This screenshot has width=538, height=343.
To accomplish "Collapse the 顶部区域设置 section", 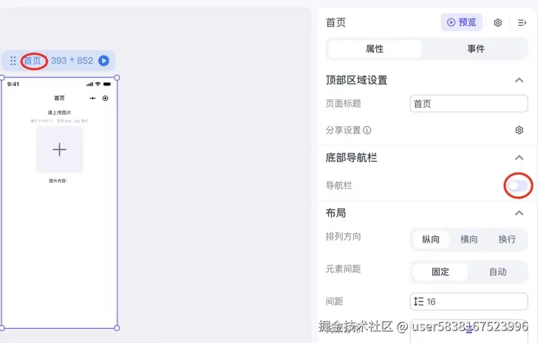I will [519, 80].
